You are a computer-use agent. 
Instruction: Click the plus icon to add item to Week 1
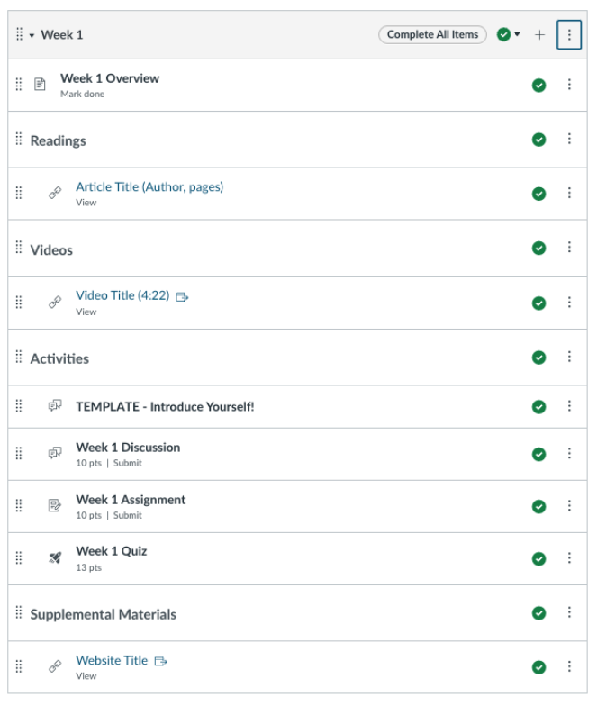(538, 34)
